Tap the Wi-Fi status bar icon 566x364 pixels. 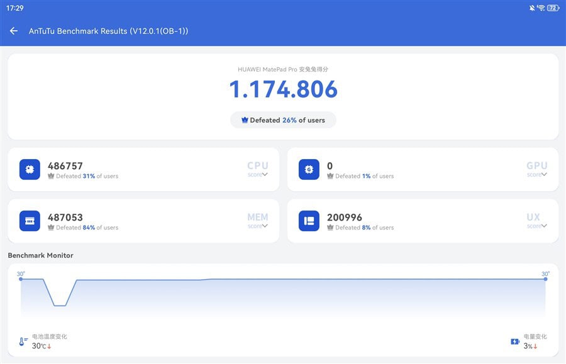click(541, 8)
